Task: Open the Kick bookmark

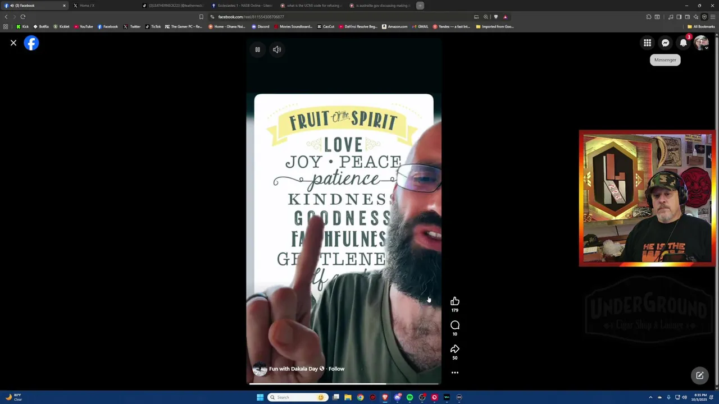Action: pyautogui.click(x=22, y=26)
